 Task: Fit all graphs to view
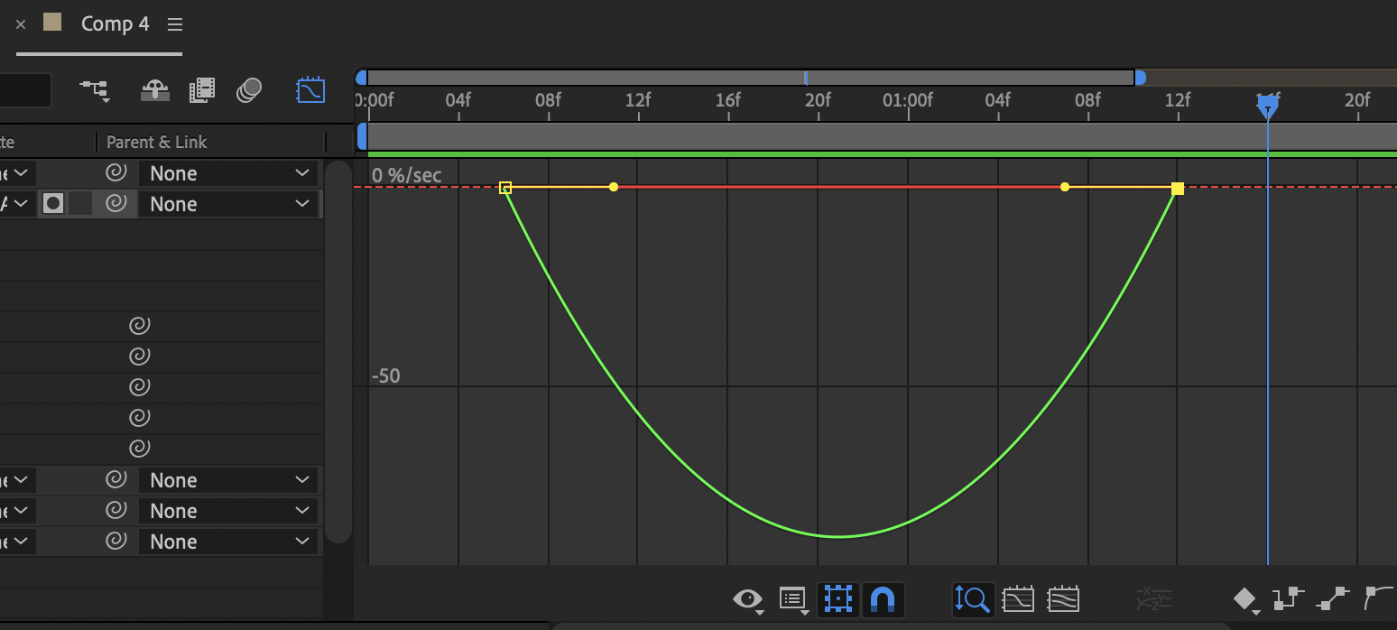point(1064,598)
